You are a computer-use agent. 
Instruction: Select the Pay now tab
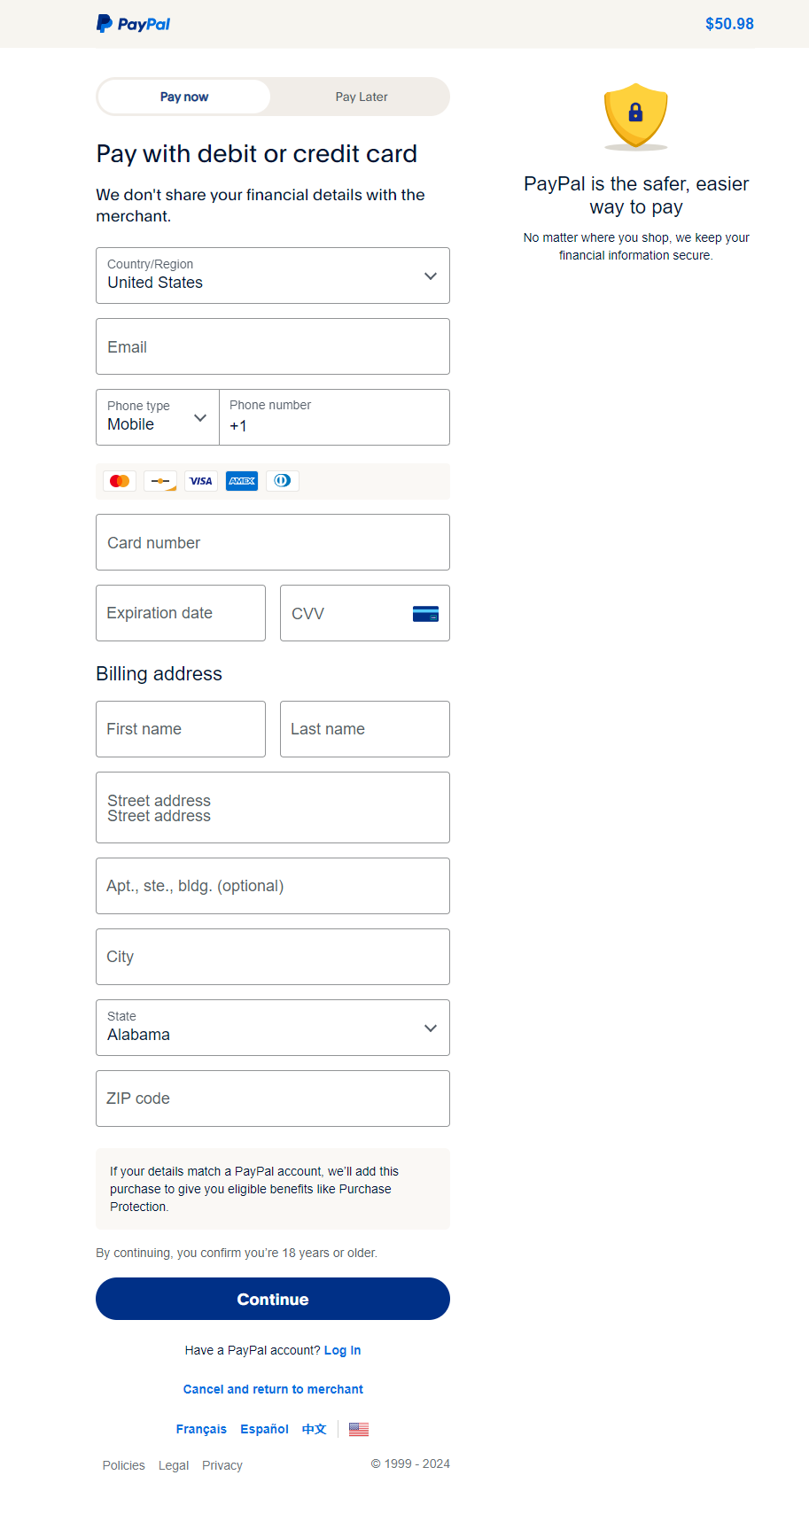(184, 97)
